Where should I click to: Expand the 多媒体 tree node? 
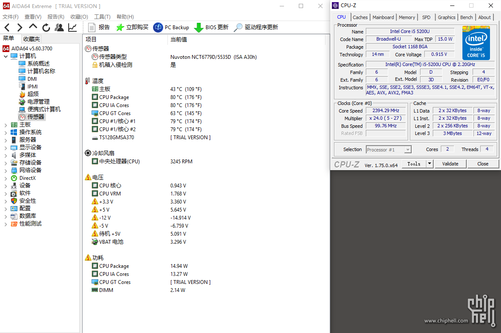[x=6, y=155]
